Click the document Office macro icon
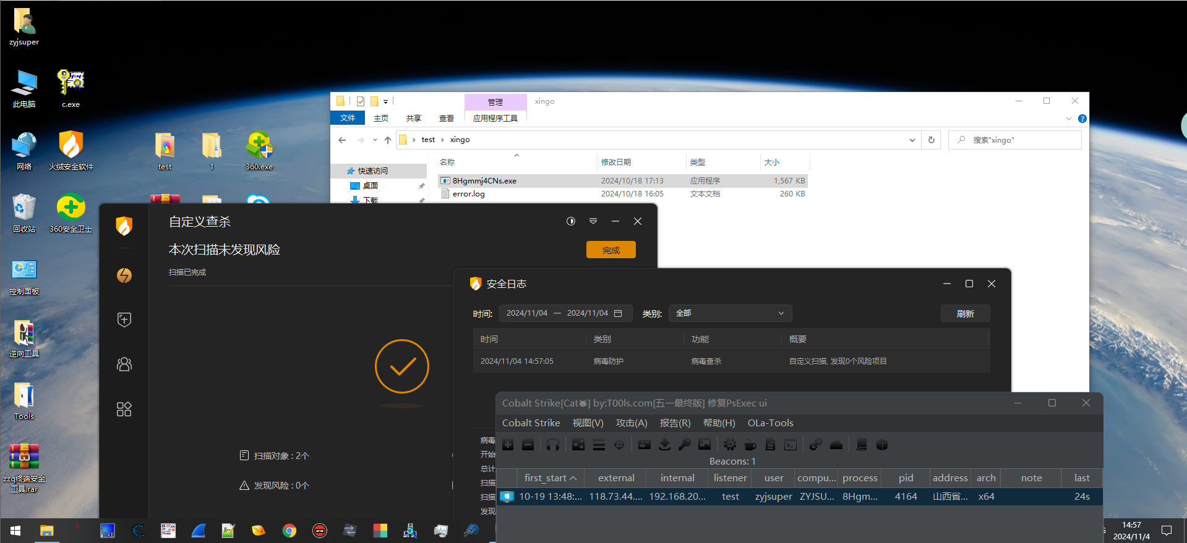 pos(771,445)
